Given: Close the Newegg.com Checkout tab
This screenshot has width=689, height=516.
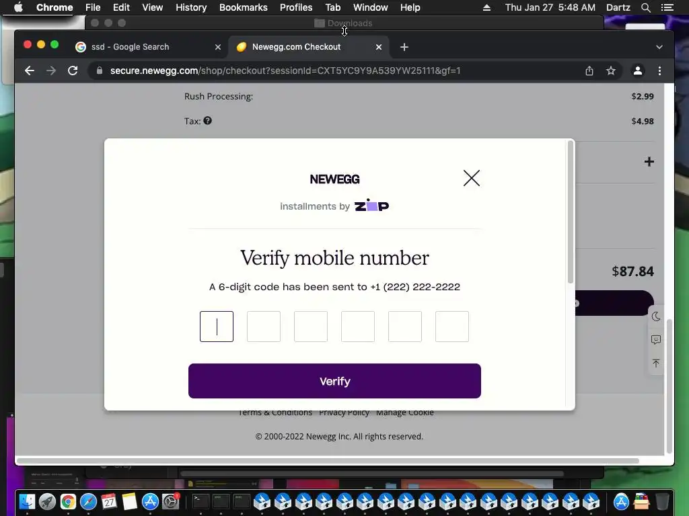Looking at the screenshot, I should (379, 47).
